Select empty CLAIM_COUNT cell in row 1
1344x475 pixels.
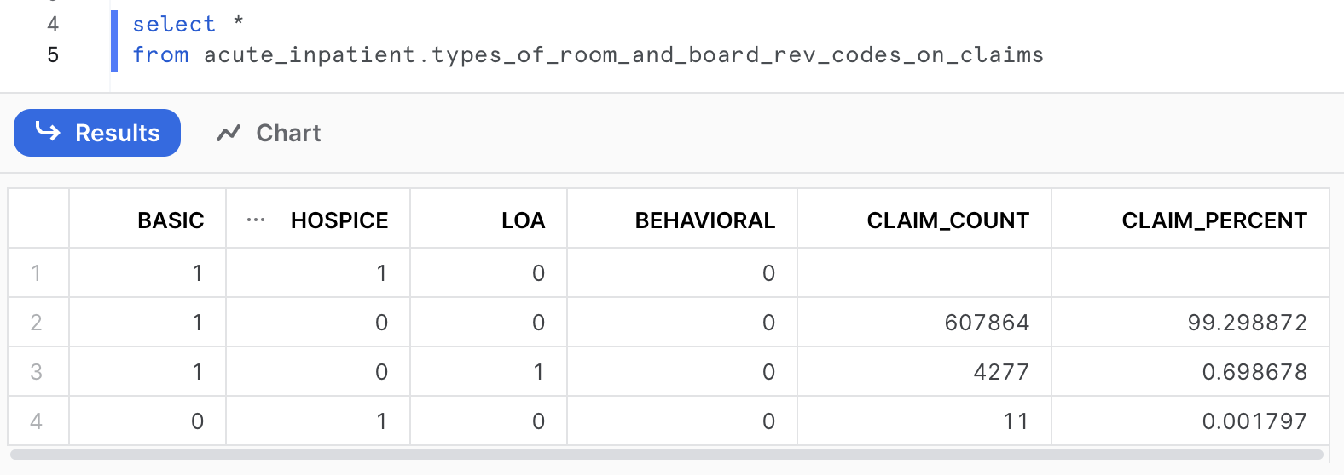[x=924, y=273]
